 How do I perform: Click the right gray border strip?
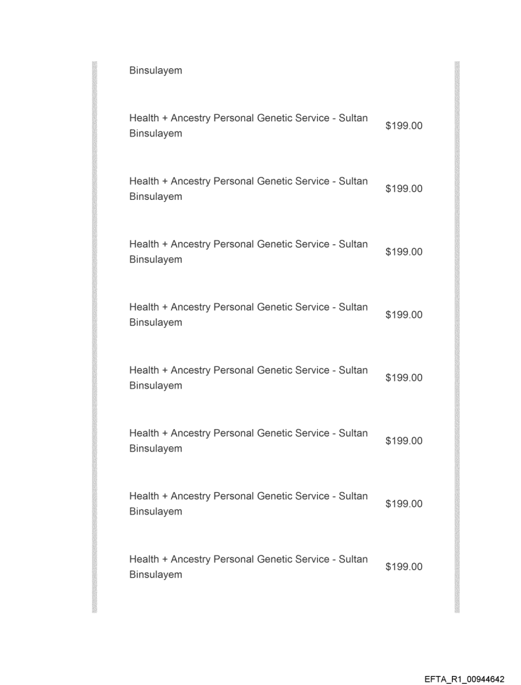(x=457, y=337)
